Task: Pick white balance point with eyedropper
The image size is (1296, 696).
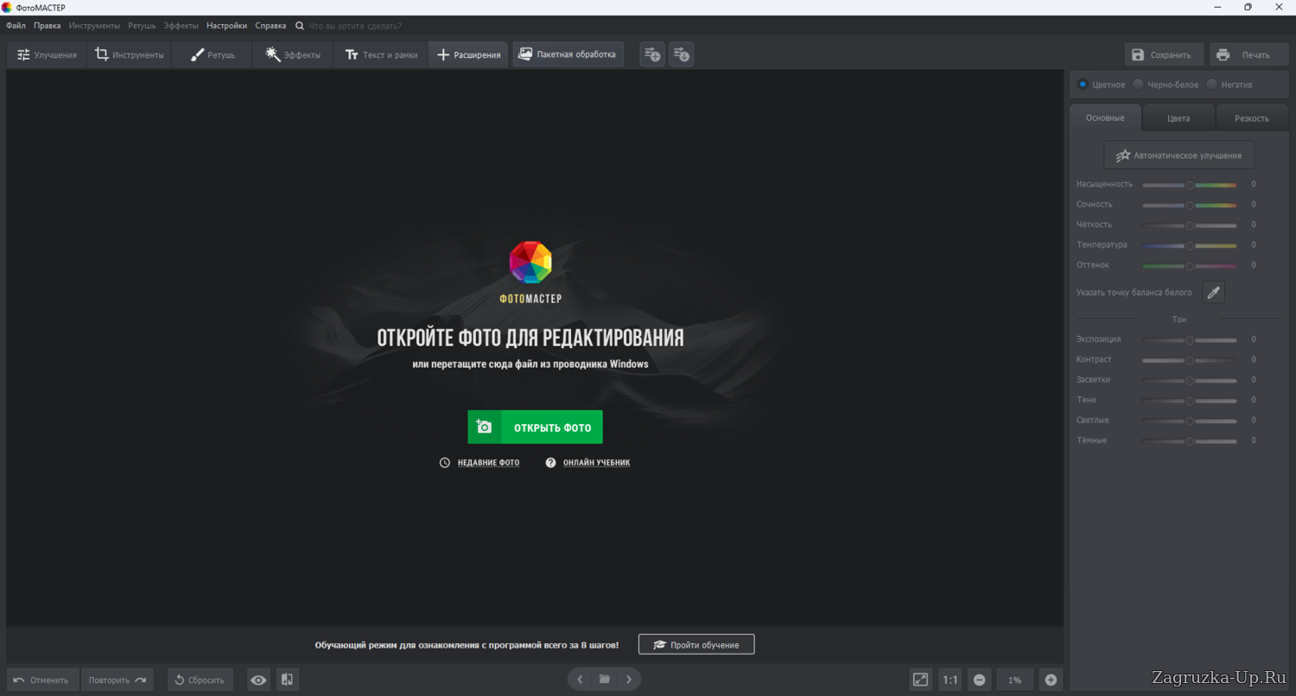Action: 1213,293
